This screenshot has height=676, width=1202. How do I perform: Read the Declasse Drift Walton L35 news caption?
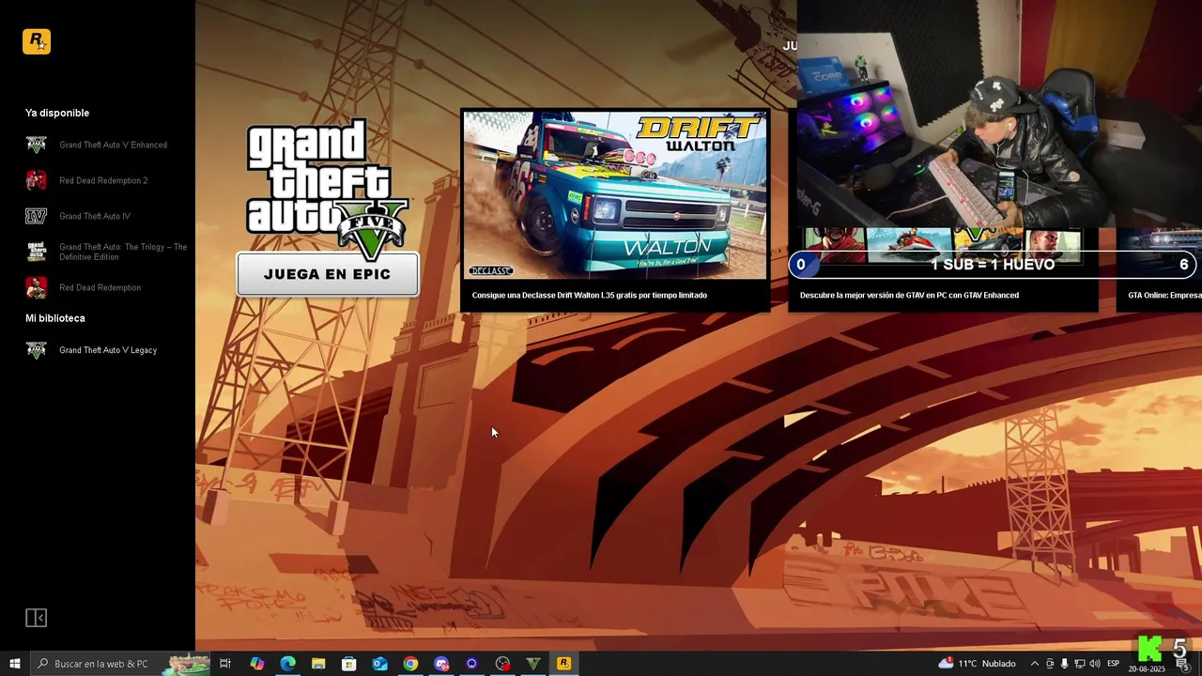pos(590,295)
